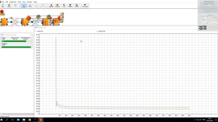Open the Testing wizard in toolbar

(x=77, y=6)
